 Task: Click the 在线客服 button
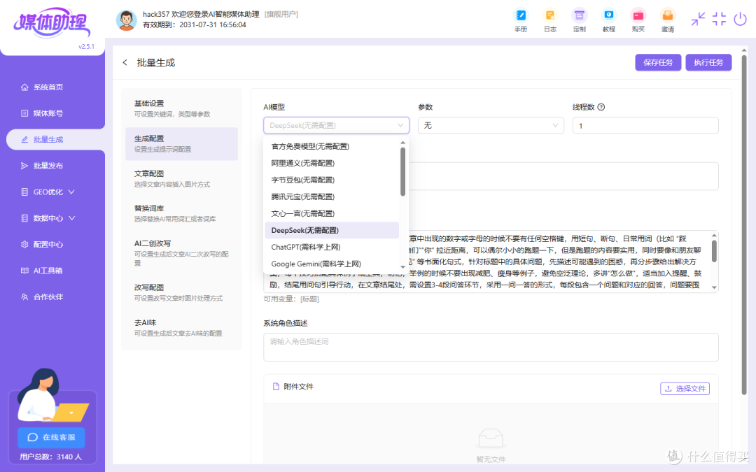click(x=52, y=437)
